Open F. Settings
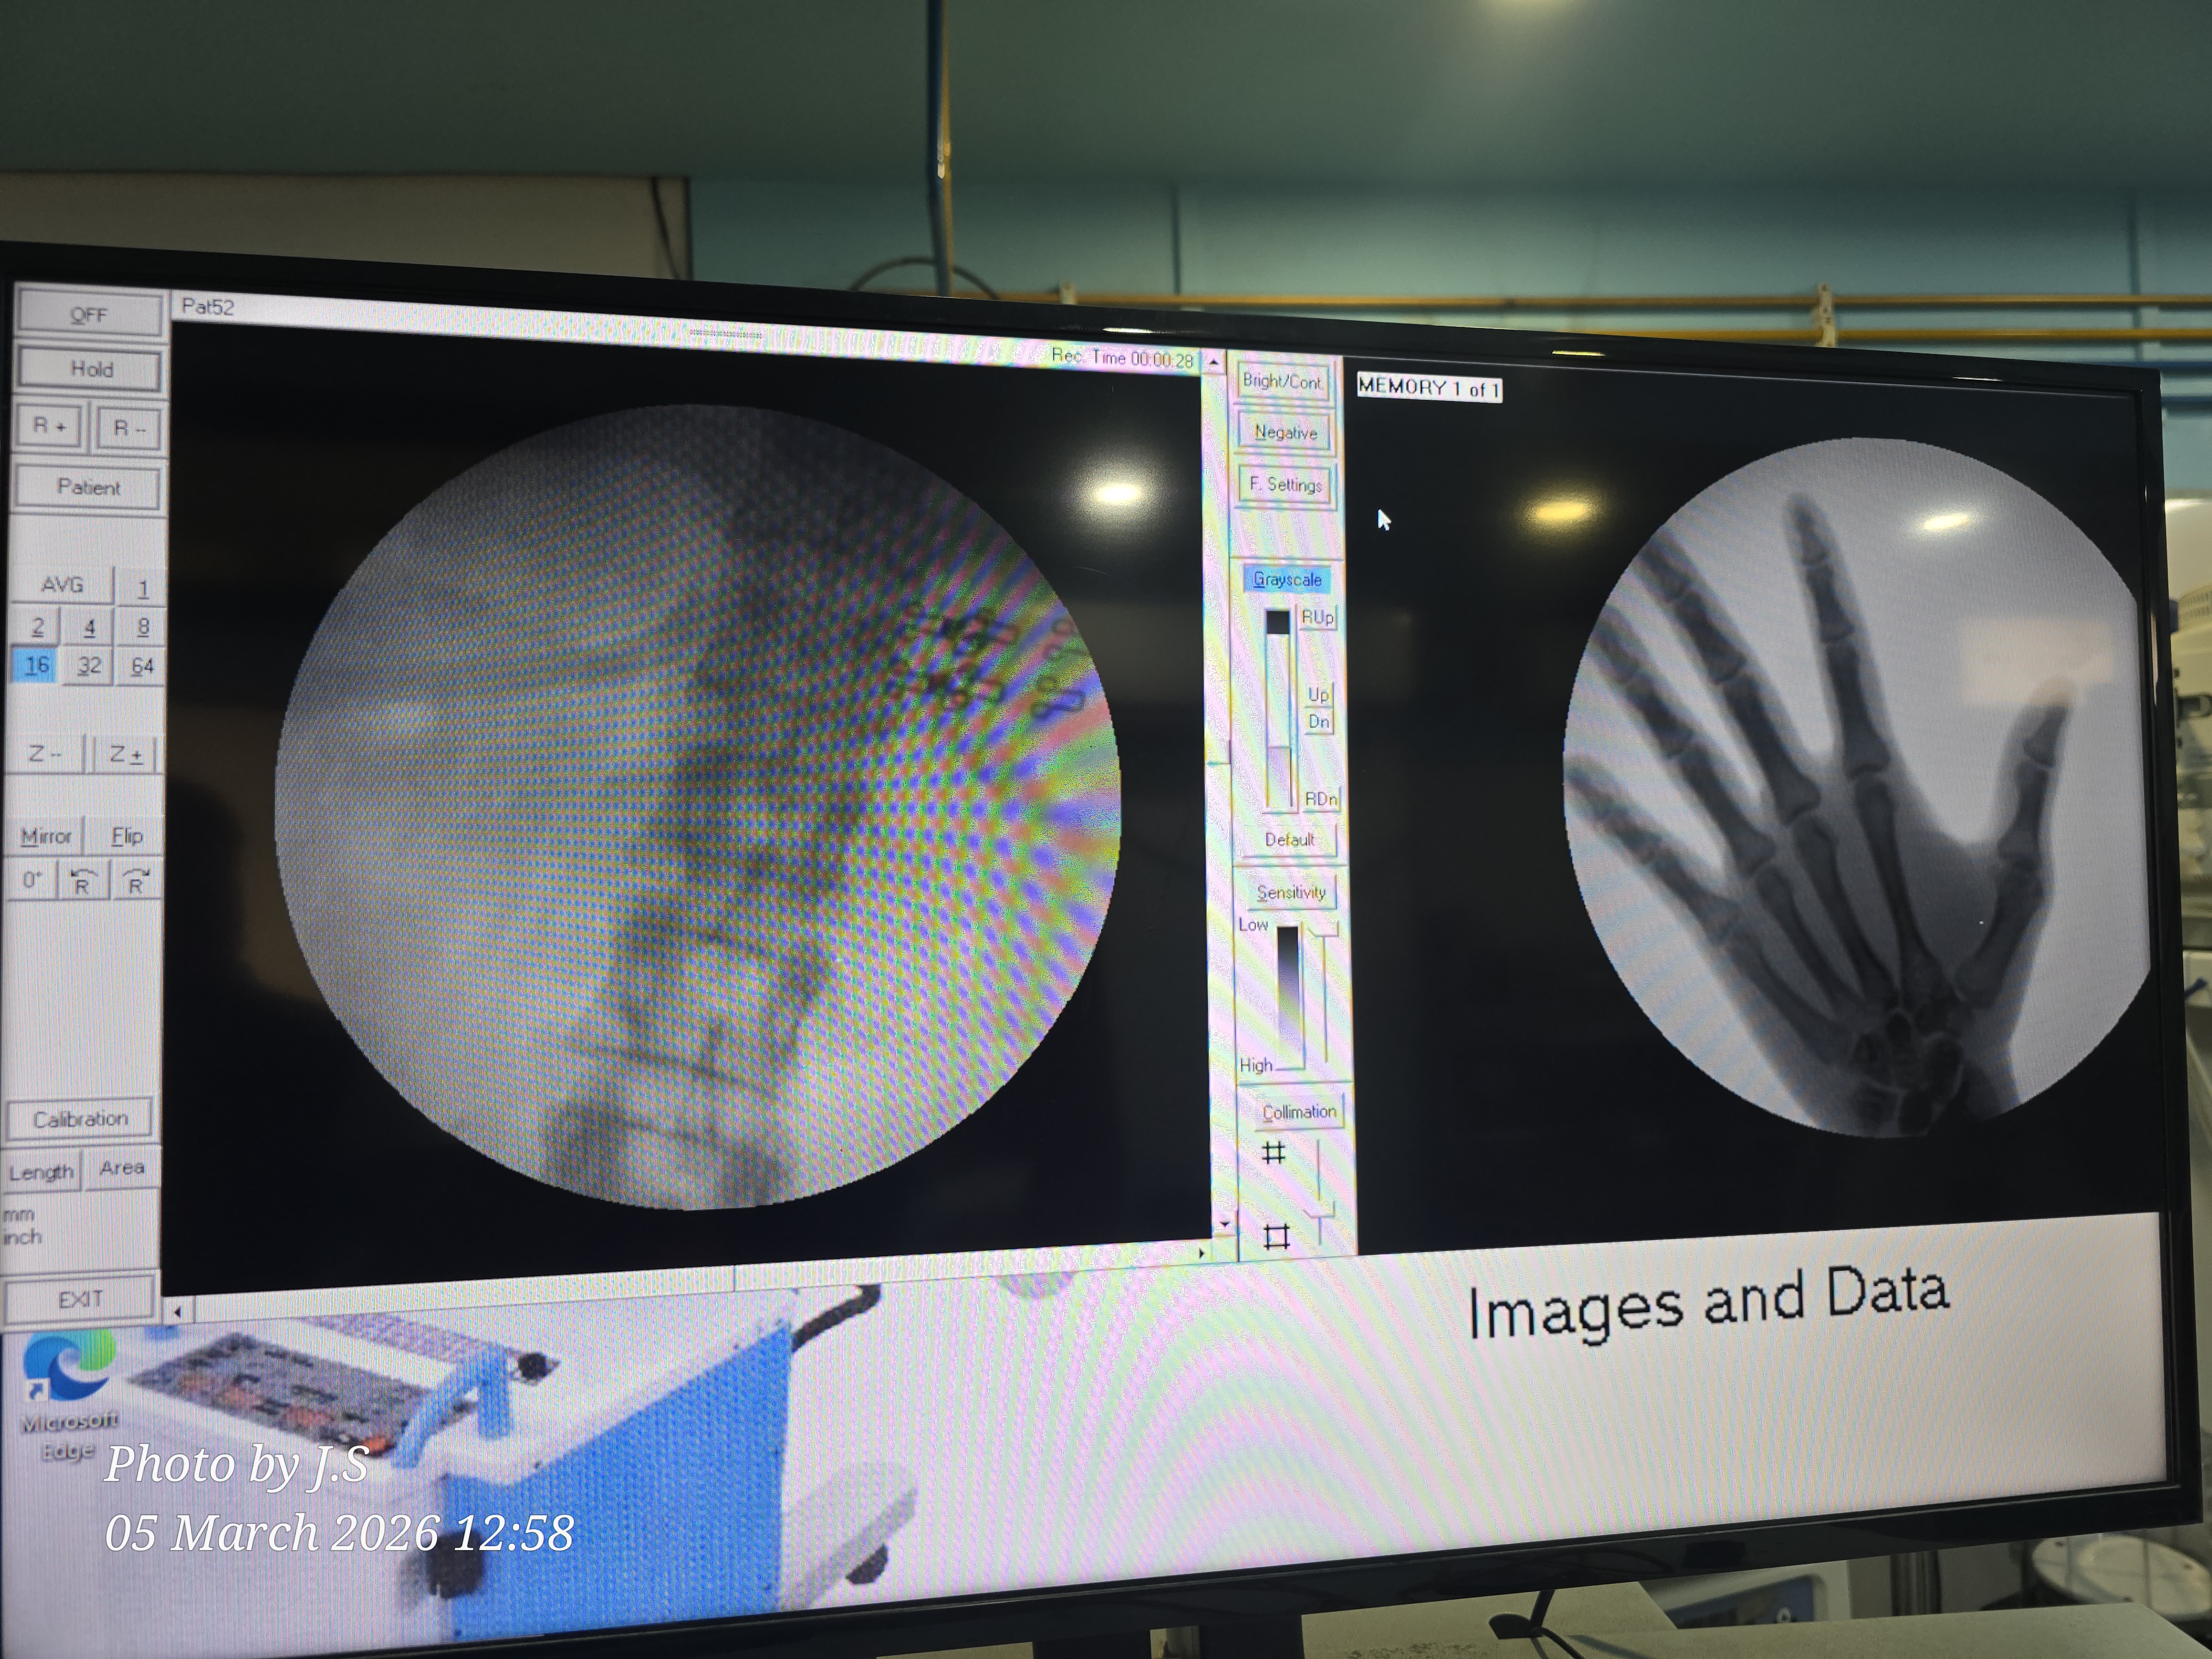The image size is (2212, 1659). [1286, 485]
